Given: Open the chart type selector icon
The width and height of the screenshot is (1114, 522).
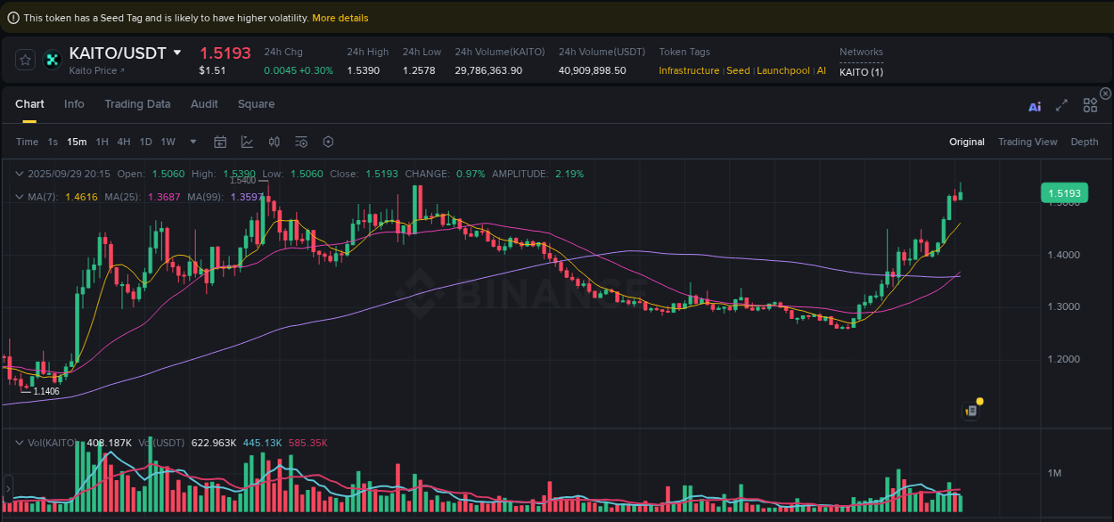Looking at the screenshot, I should [x=247, y=142].
